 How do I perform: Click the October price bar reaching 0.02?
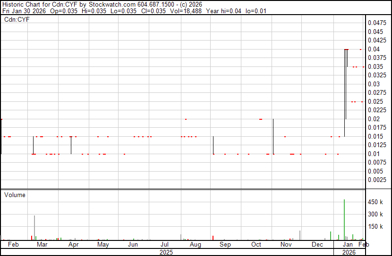click(x=273, y=136)
